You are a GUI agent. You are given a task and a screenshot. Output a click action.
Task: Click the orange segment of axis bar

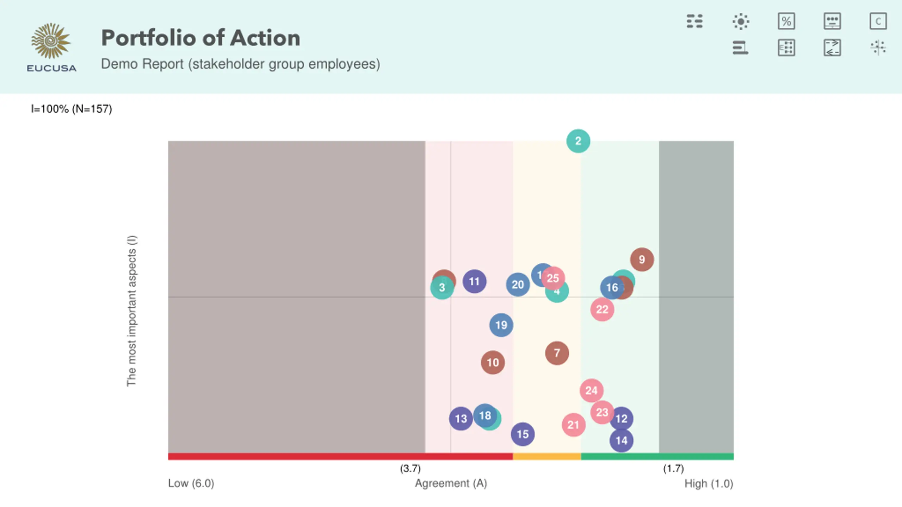(x=547, y=457)
